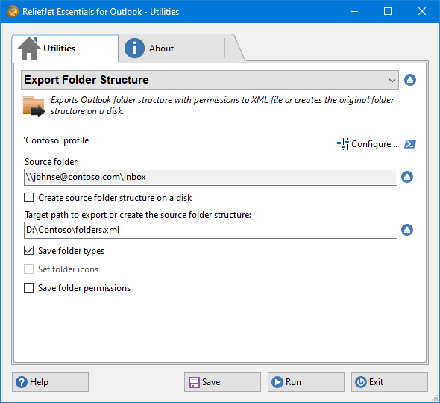Click the export folder arrow icon
Screen dimensions: 440x403
click(34, 107)
